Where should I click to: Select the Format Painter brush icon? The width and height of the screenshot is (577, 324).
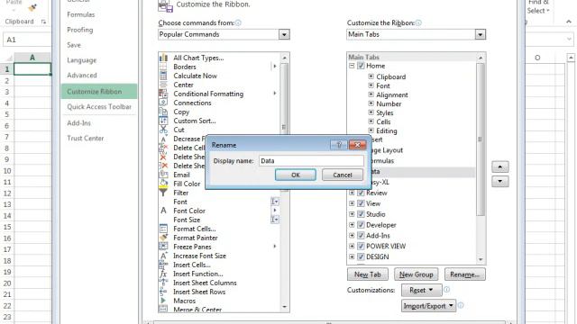click(x=163, y=238)
